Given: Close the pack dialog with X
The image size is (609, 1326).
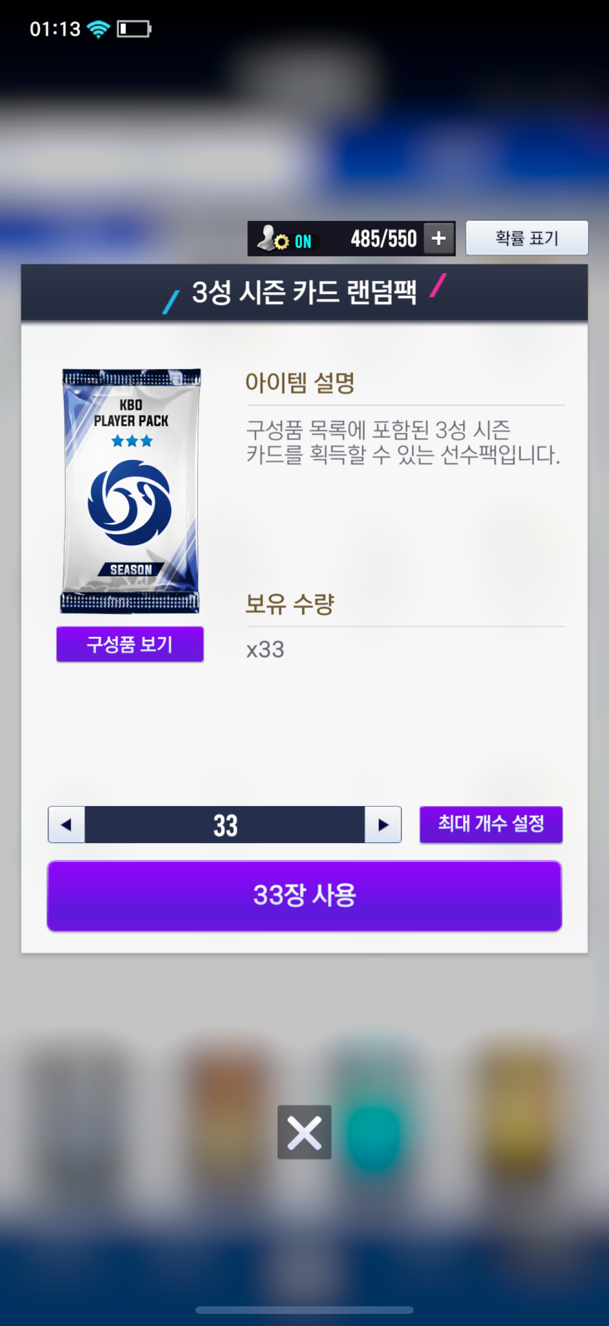Looking at the screenshot, I should pos(304,1132).
